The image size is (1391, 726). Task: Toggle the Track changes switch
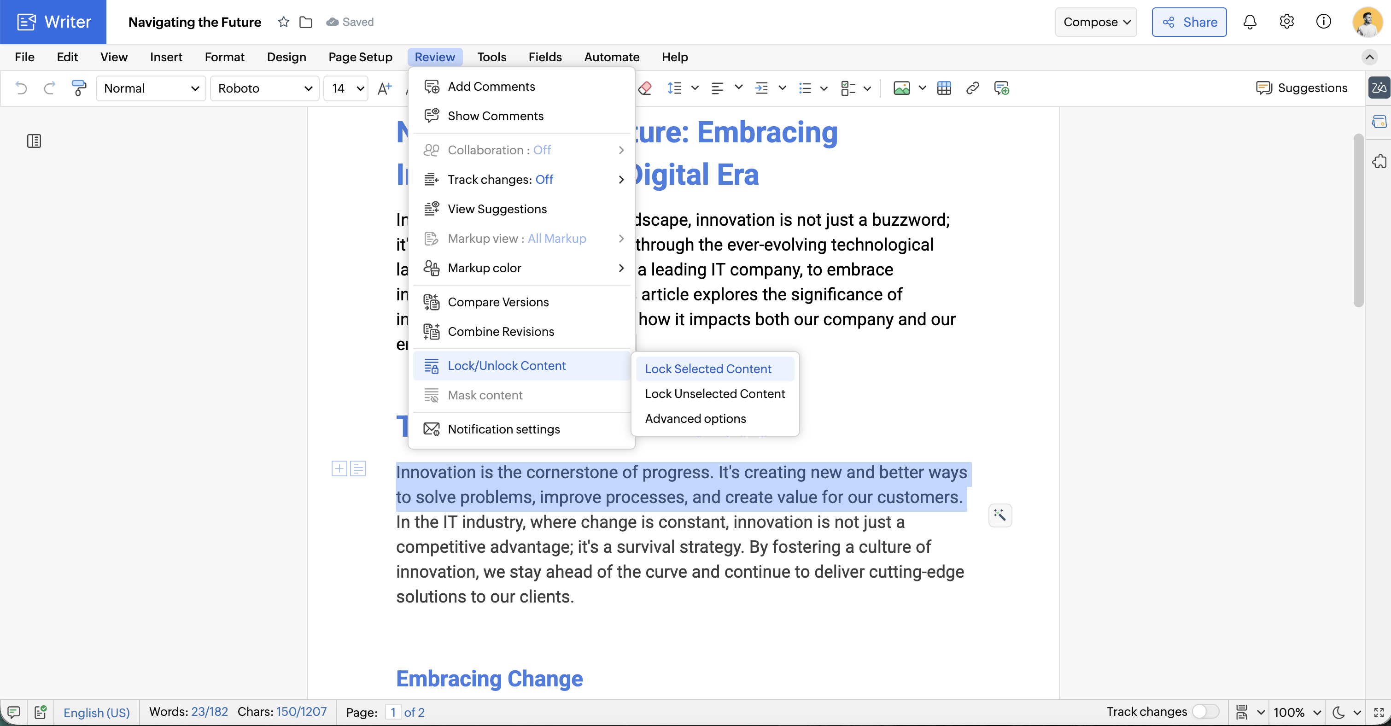point(1205,711)
